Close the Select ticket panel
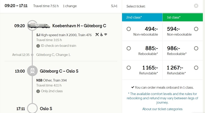205x113 pixels. pos(196,6)
